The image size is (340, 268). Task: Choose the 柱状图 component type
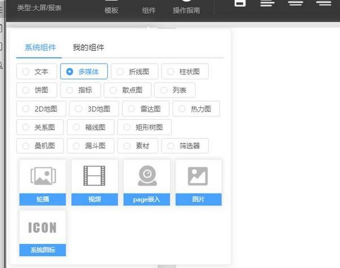[185, 72]
